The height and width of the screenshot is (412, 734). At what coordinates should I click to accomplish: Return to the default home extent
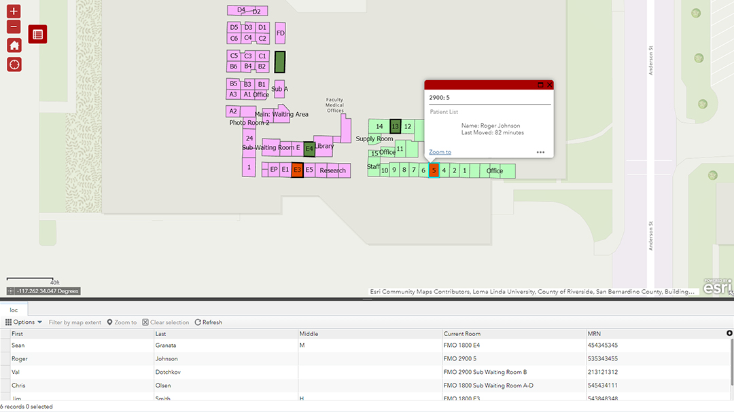pyautogui.click(x=14, y=45)
